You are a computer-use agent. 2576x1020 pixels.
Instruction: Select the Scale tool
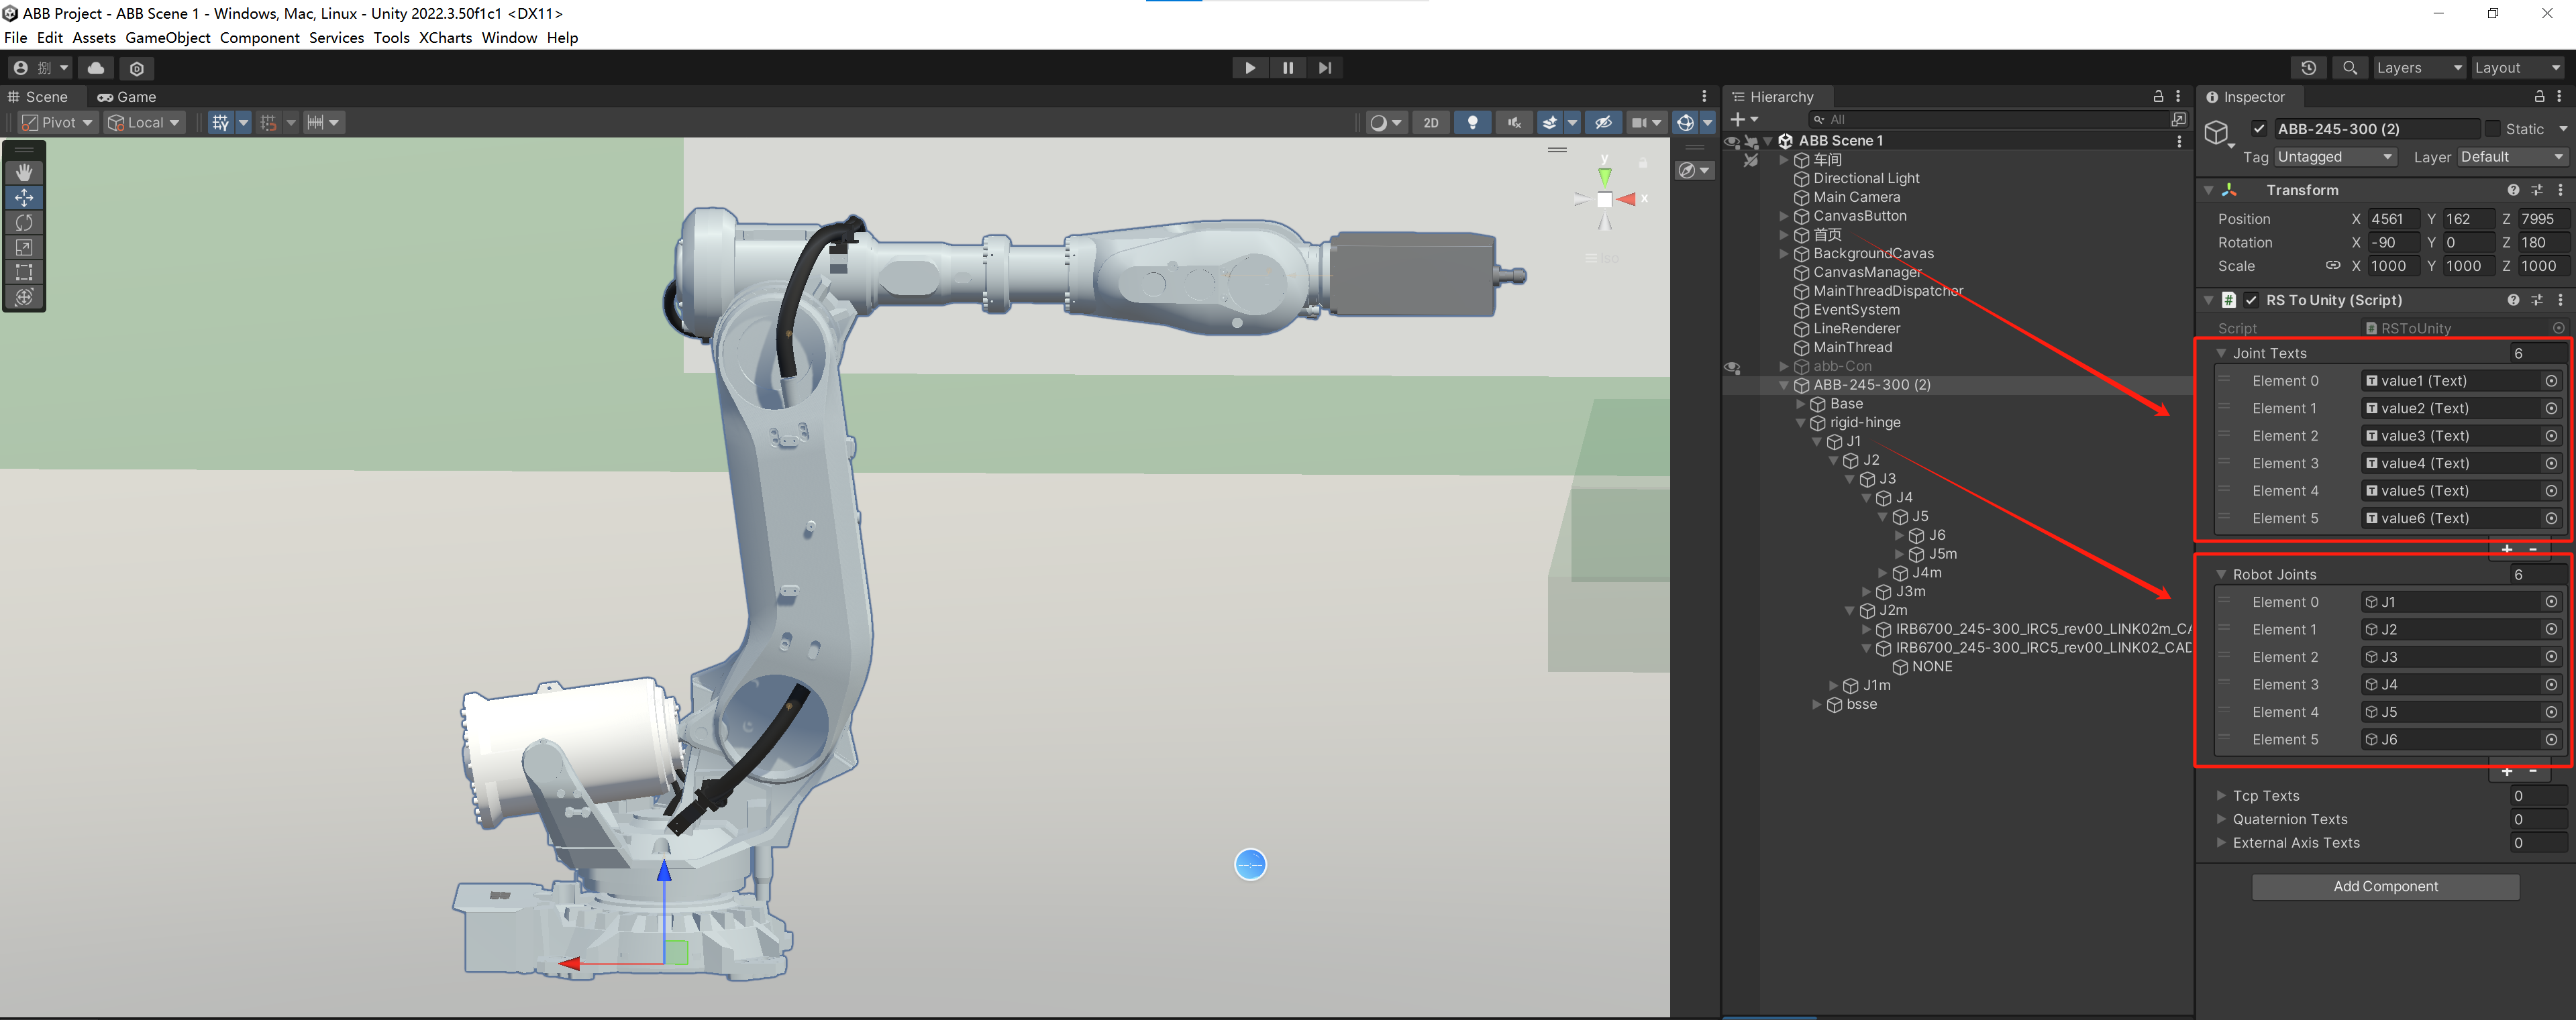point(24,247)
